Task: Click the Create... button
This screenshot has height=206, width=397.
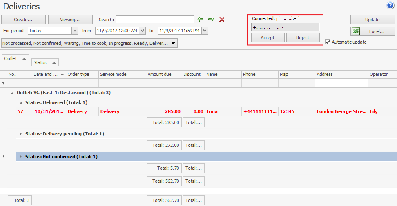Action: [23, 20]
